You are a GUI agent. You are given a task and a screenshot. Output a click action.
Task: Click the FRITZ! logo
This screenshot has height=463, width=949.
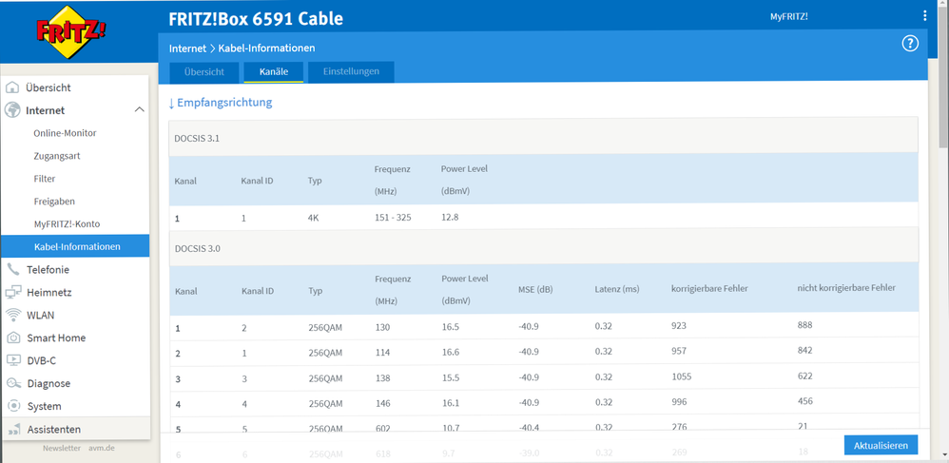click(71, 32)
